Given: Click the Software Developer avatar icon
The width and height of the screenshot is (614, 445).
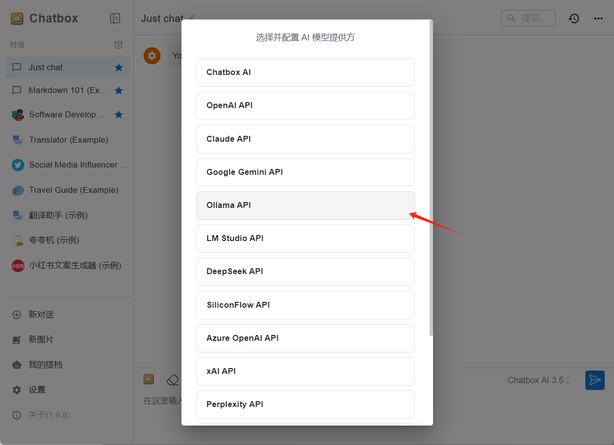Looking at the screenshot, I should click(x=18, y=115).
